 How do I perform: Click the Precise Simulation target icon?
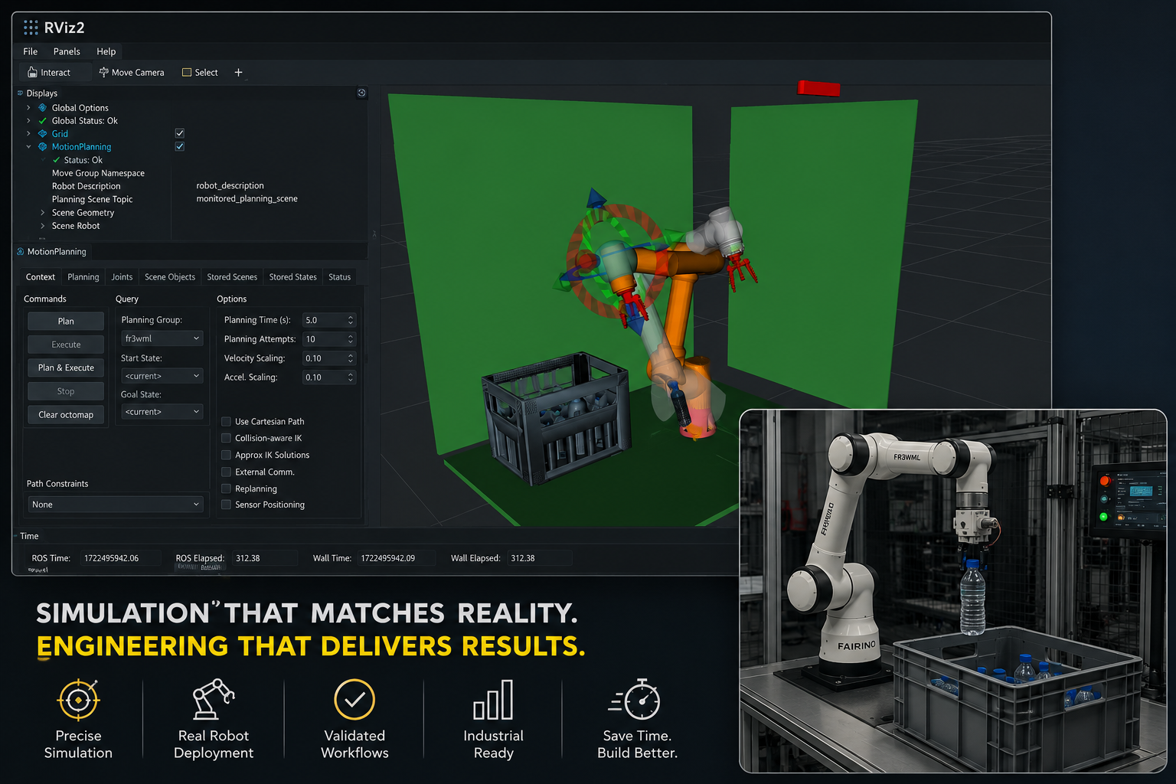coord(78,700)
